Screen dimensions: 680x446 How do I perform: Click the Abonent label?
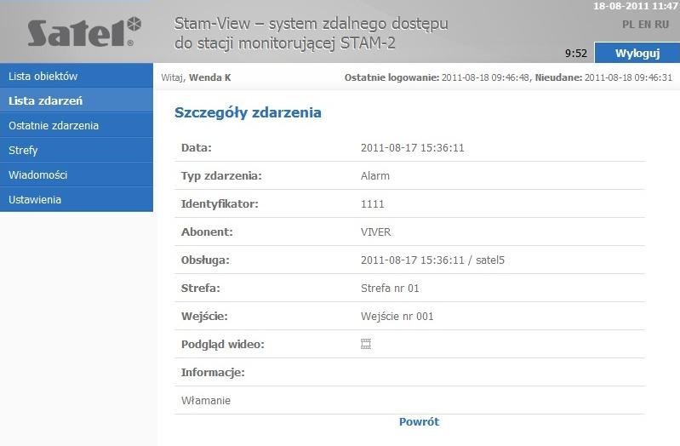207,232
